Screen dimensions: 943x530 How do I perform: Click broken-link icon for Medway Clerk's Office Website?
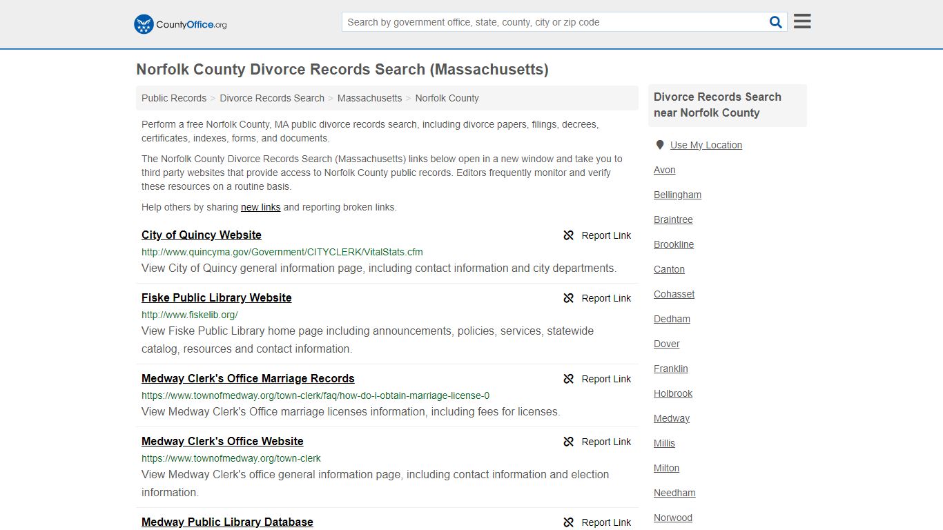(569, 442)
